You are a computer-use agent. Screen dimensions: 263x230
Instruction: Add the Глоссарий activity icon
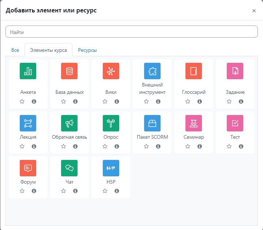[x=194, y=71]
